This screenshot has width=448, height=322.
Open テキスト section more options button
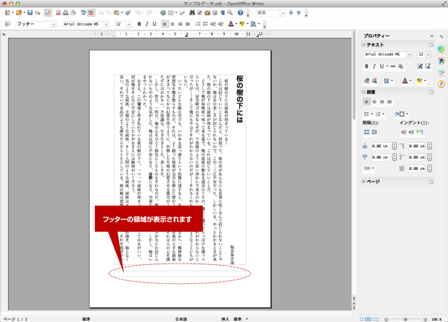431,45
